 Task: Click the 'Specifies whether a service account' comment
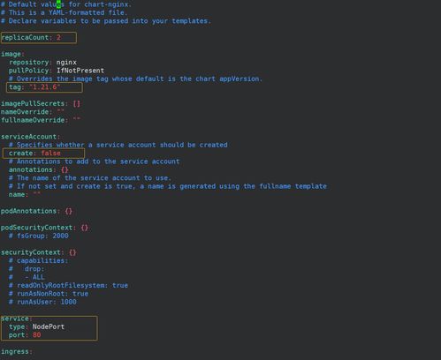(x=118, y=145)
